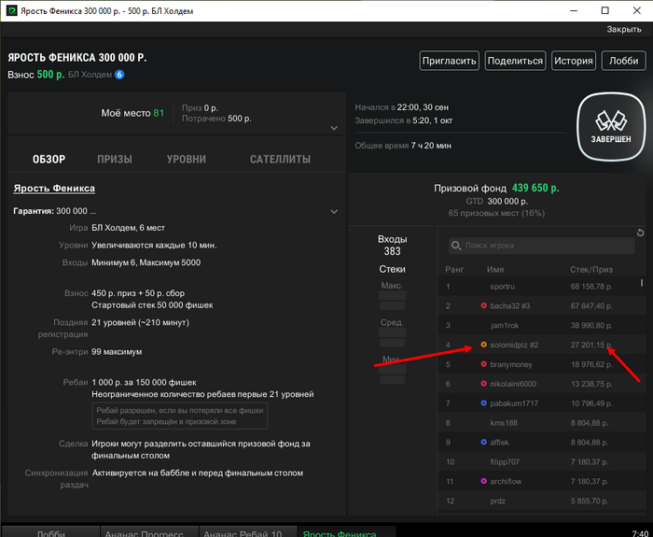The image size is (653, 537).
Task: Click the Поделиться button
Action: click(515, 61)
